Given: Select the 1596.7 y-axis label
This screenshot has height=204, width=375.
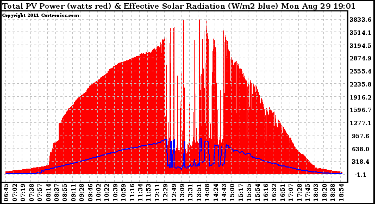Looking at the screenshot, I should (x=360, y=110).
